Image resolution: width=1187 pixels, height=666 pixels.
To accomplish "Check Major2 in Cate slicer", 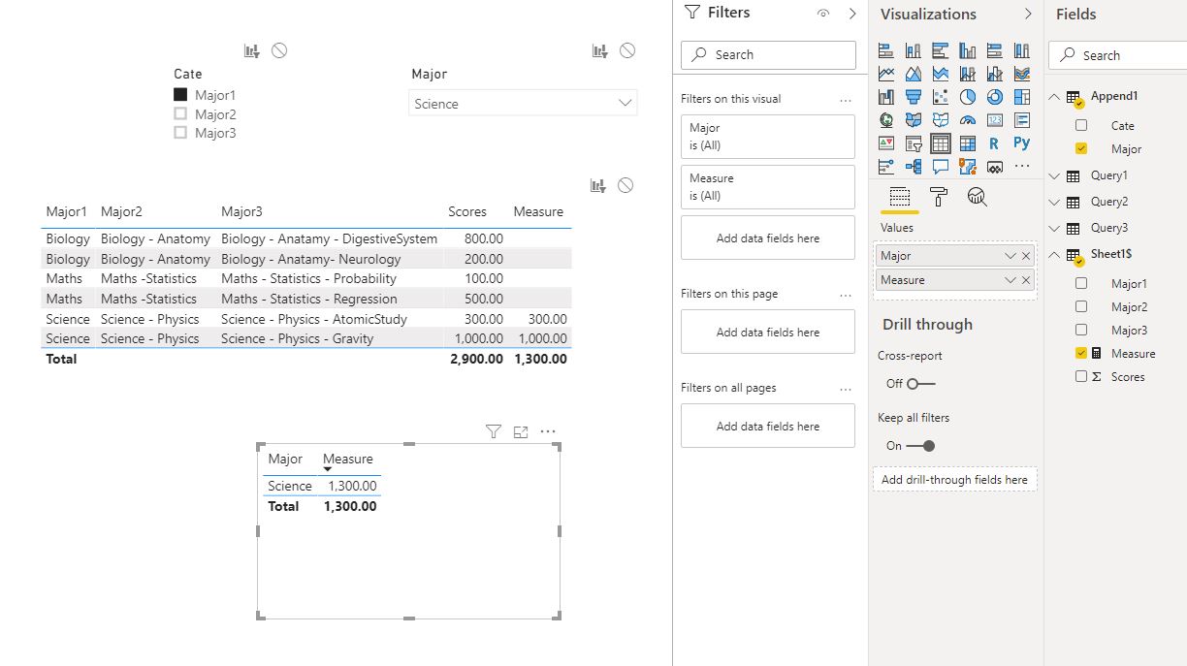I will point(179,114).
